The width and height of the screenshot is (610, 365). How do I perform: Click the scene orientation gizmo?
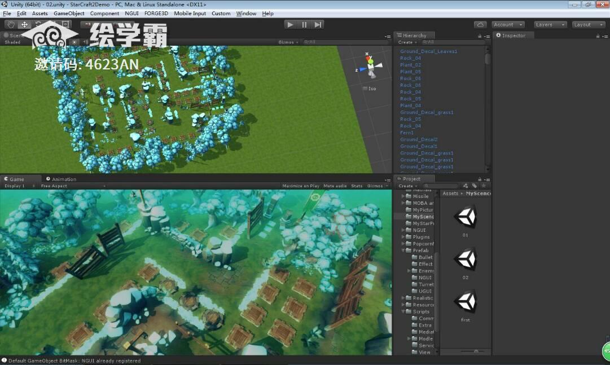click(x=370, y=65)
